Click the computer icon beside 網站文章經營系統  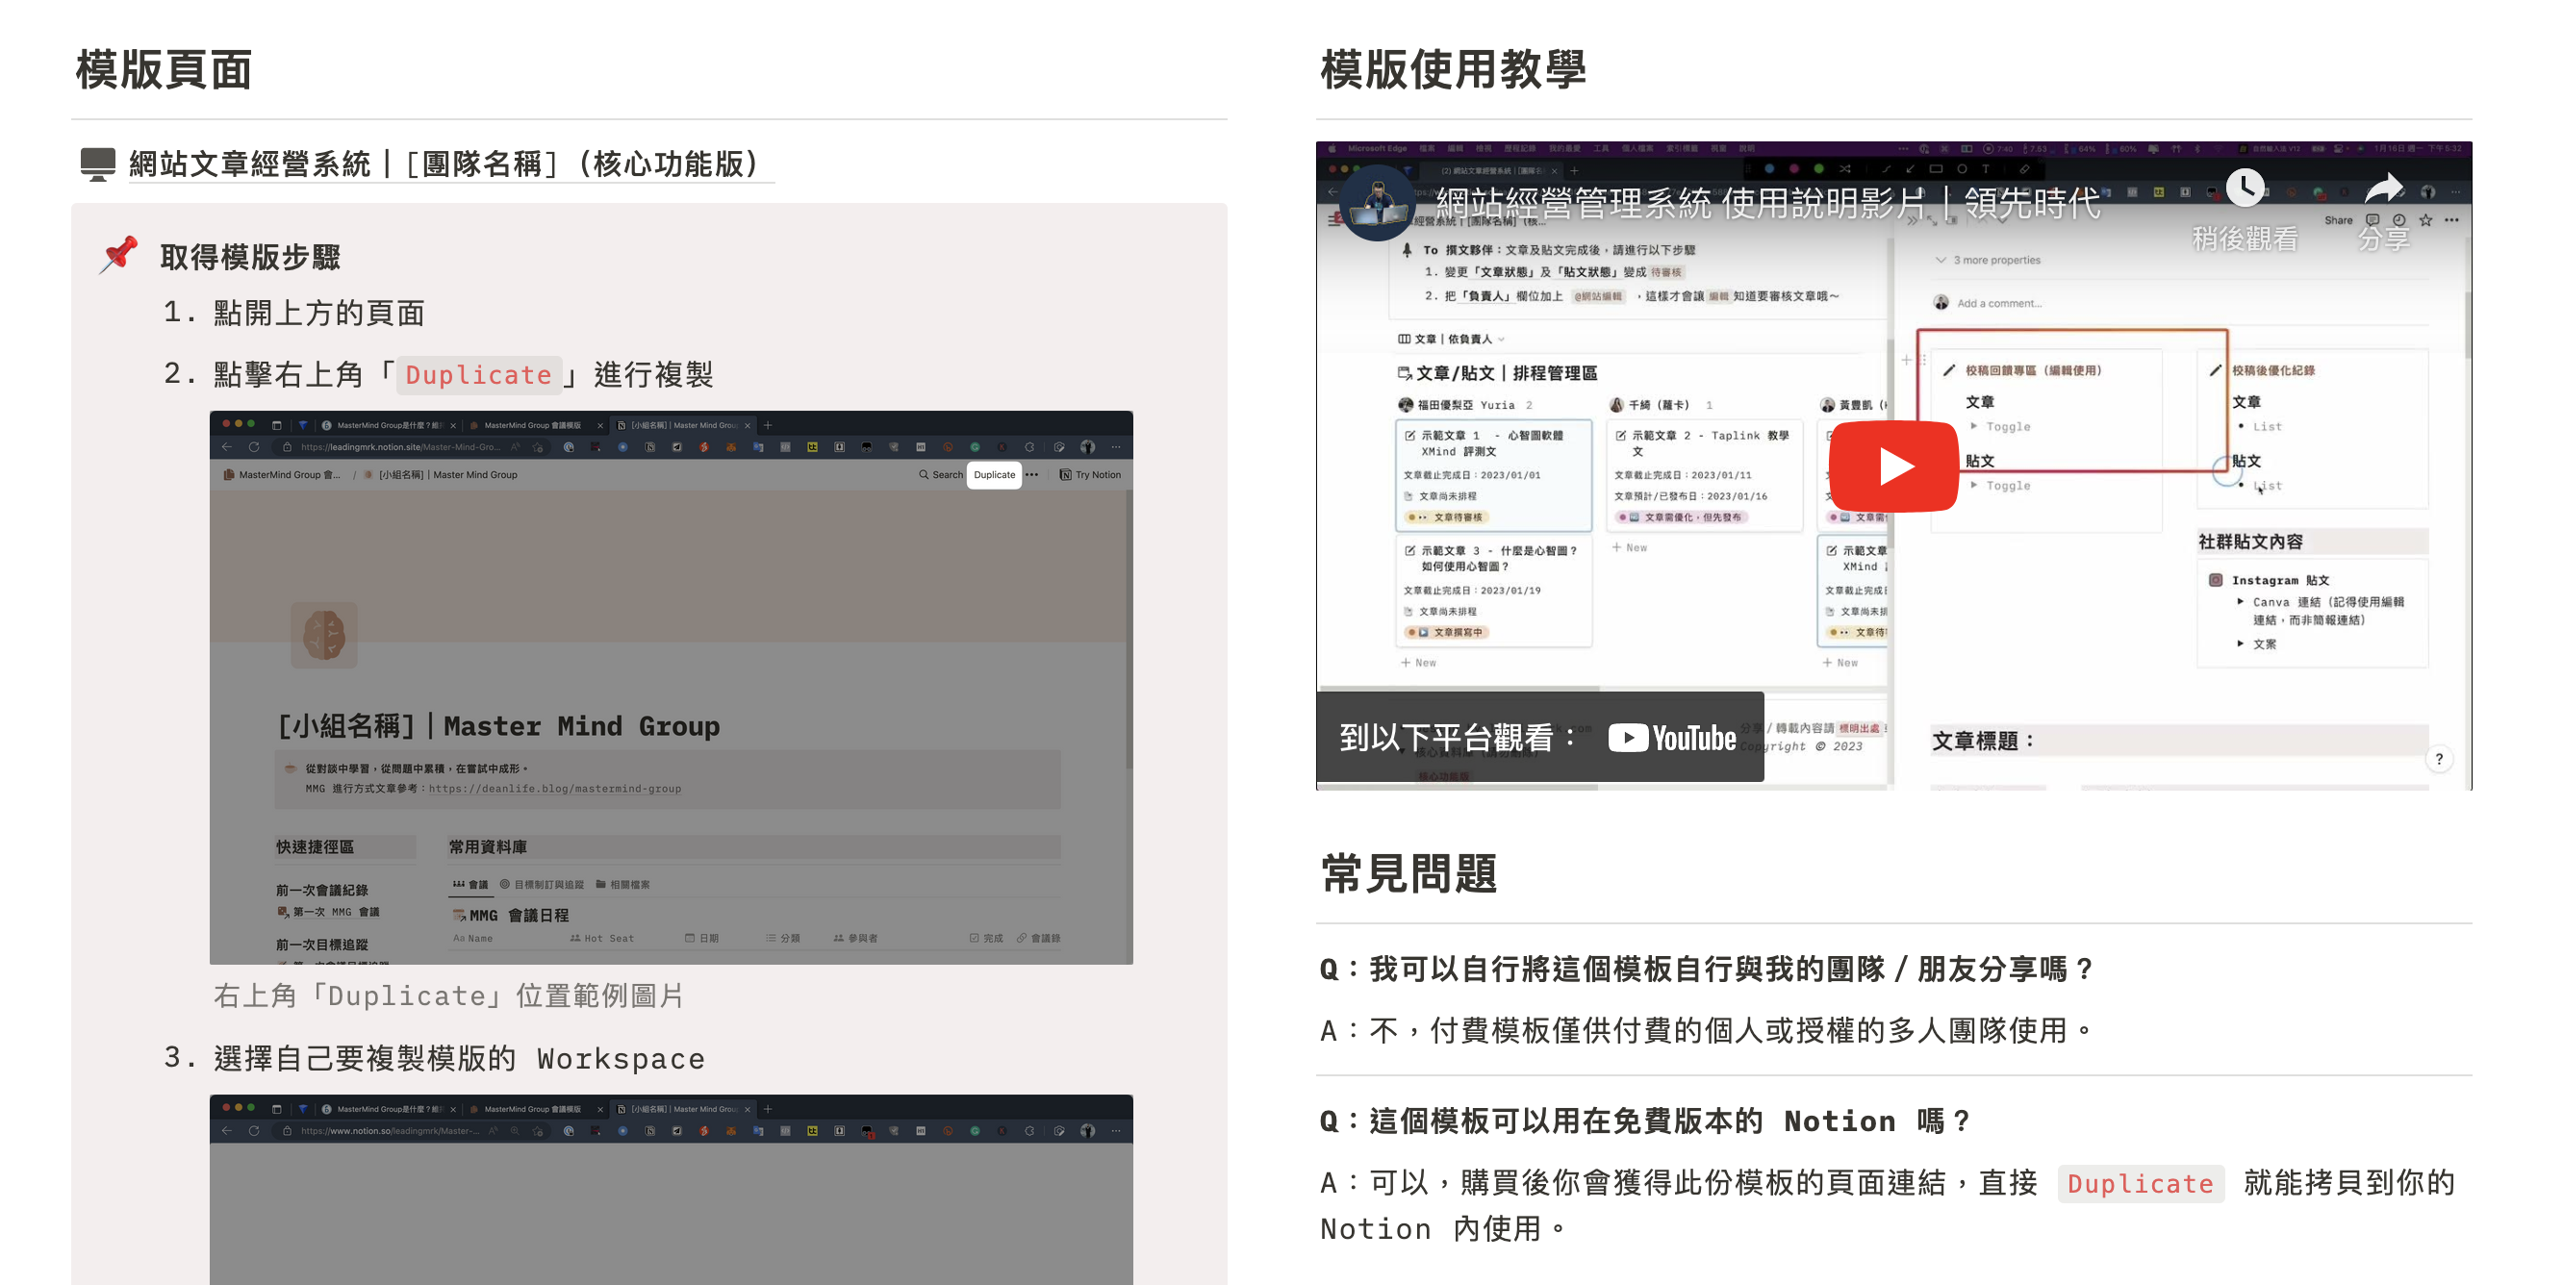click(97, 164)
